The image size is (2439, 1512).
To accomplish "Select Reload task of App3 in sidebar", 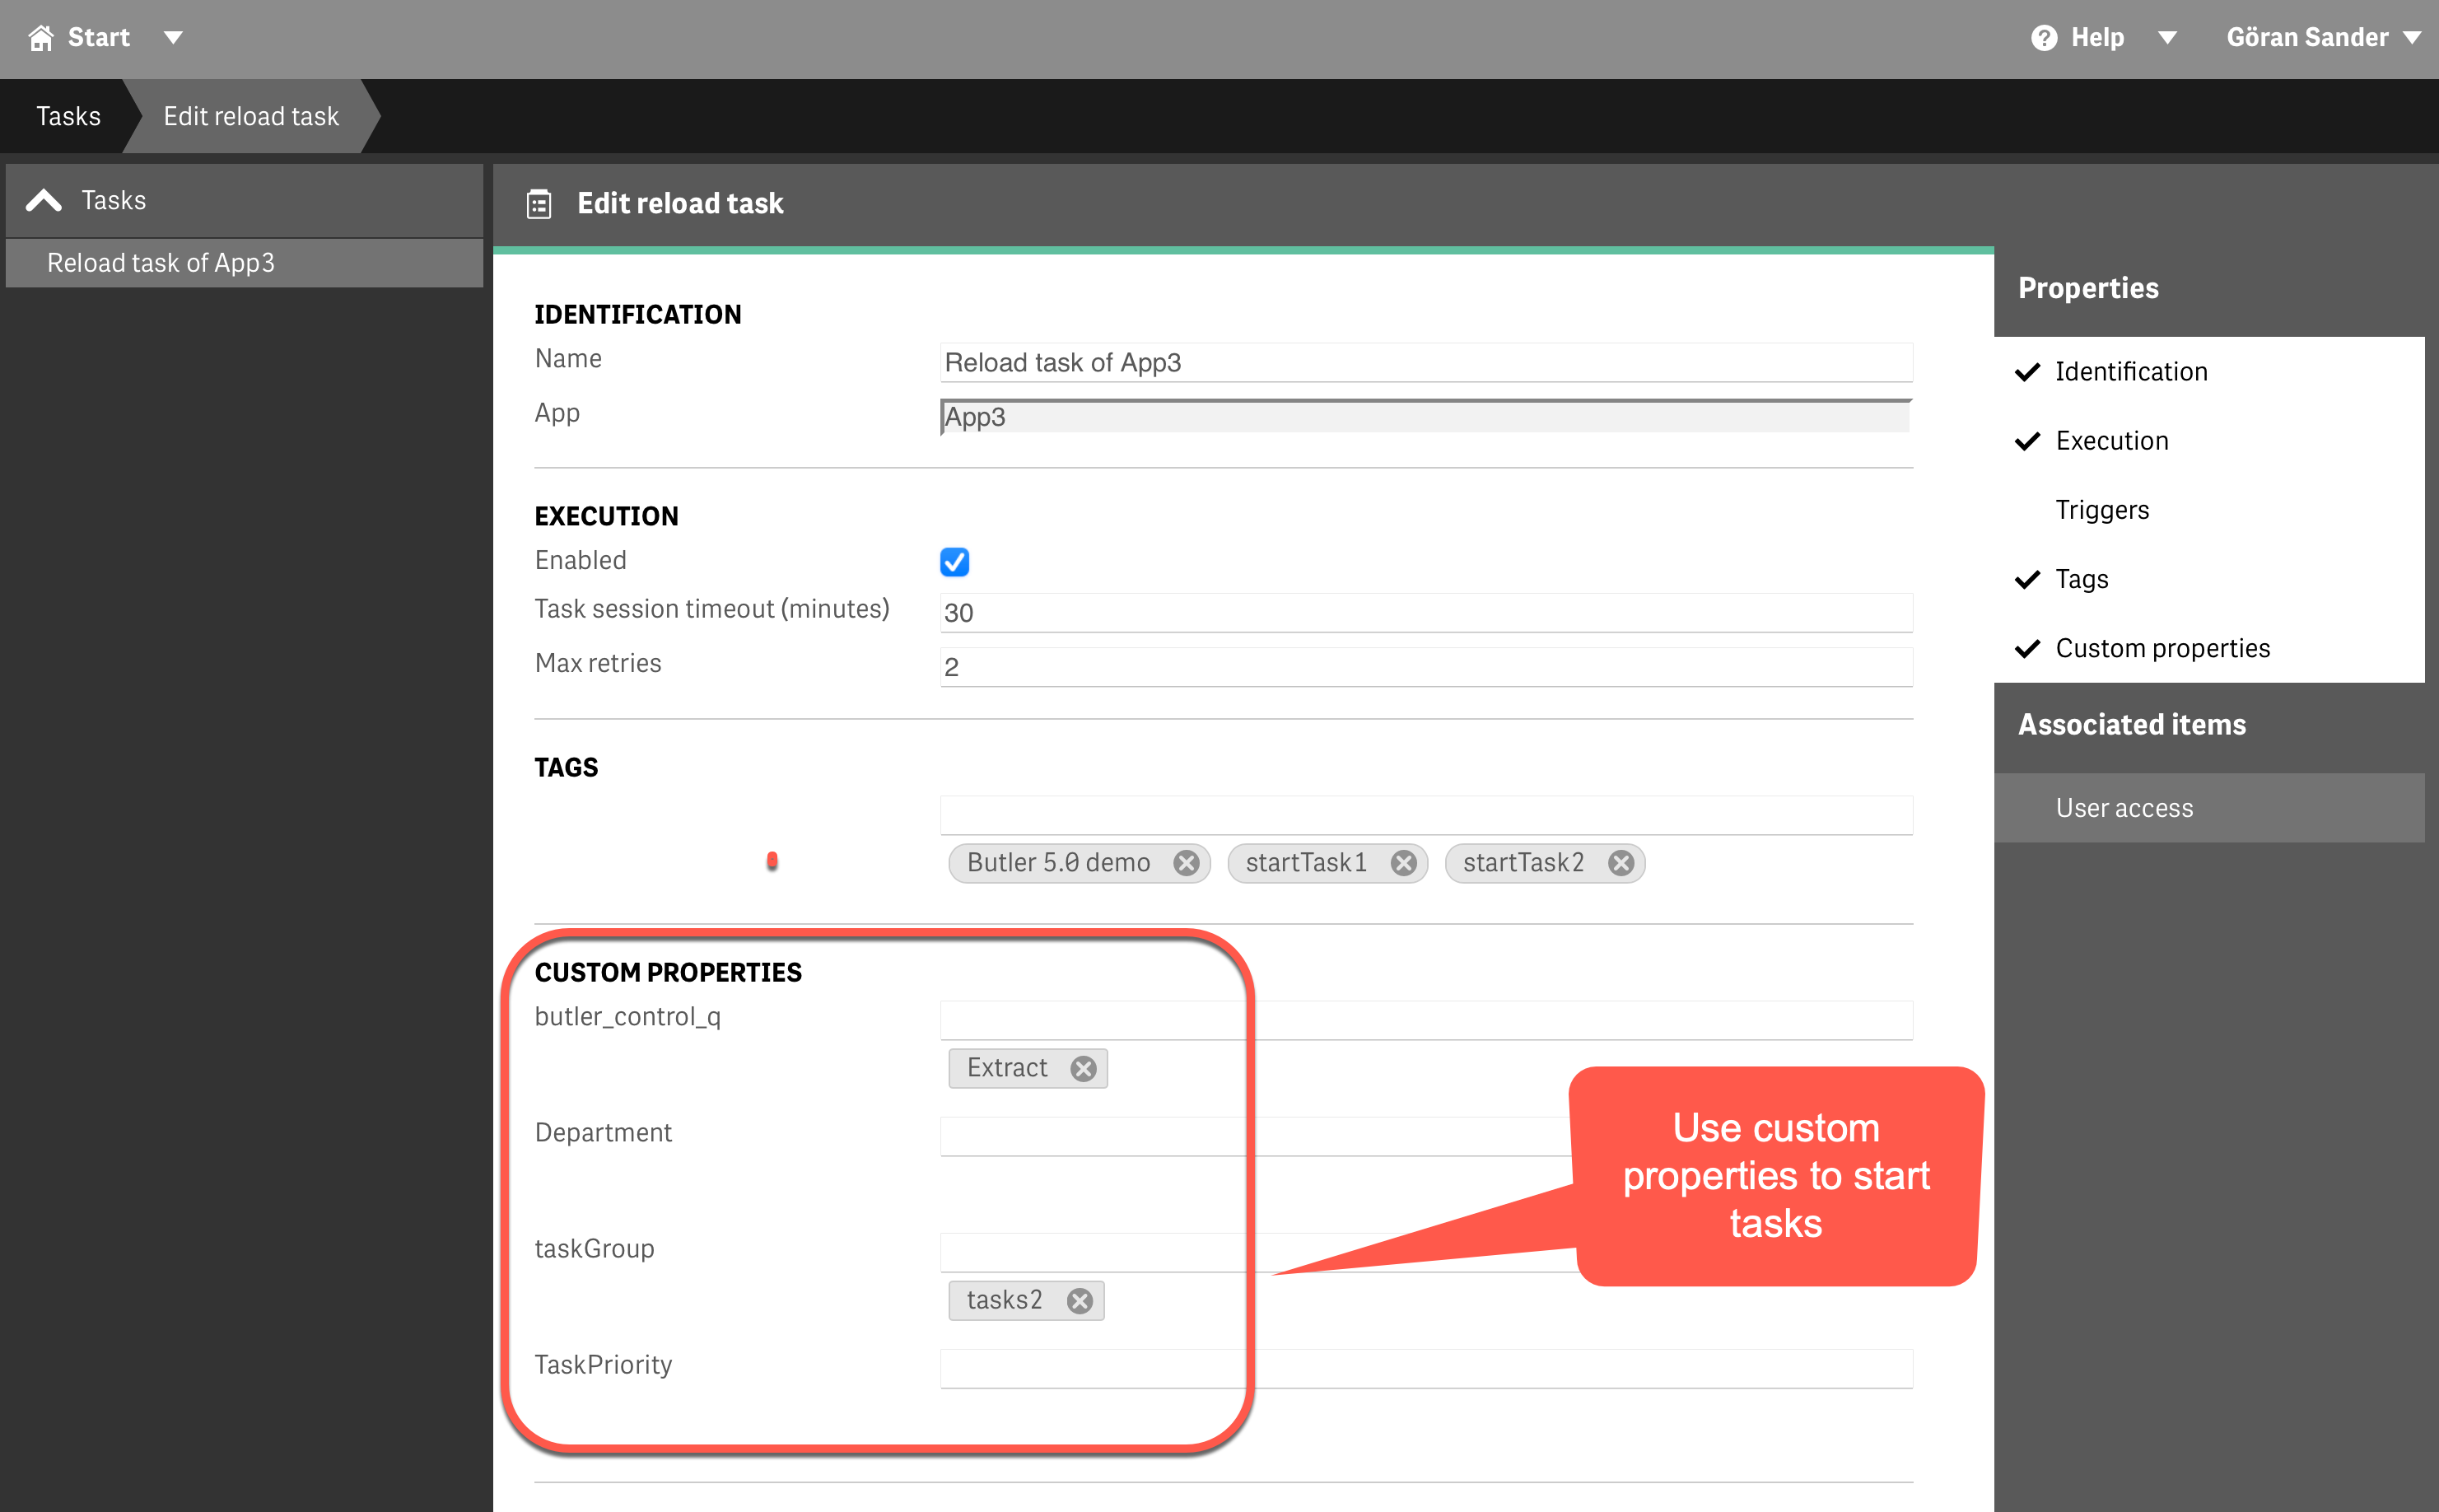I will [161, 263].
